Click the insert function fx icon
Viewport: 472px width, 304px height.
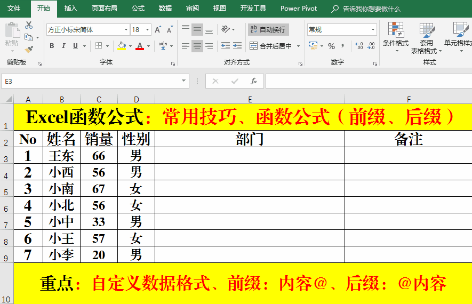pos(254,82)
